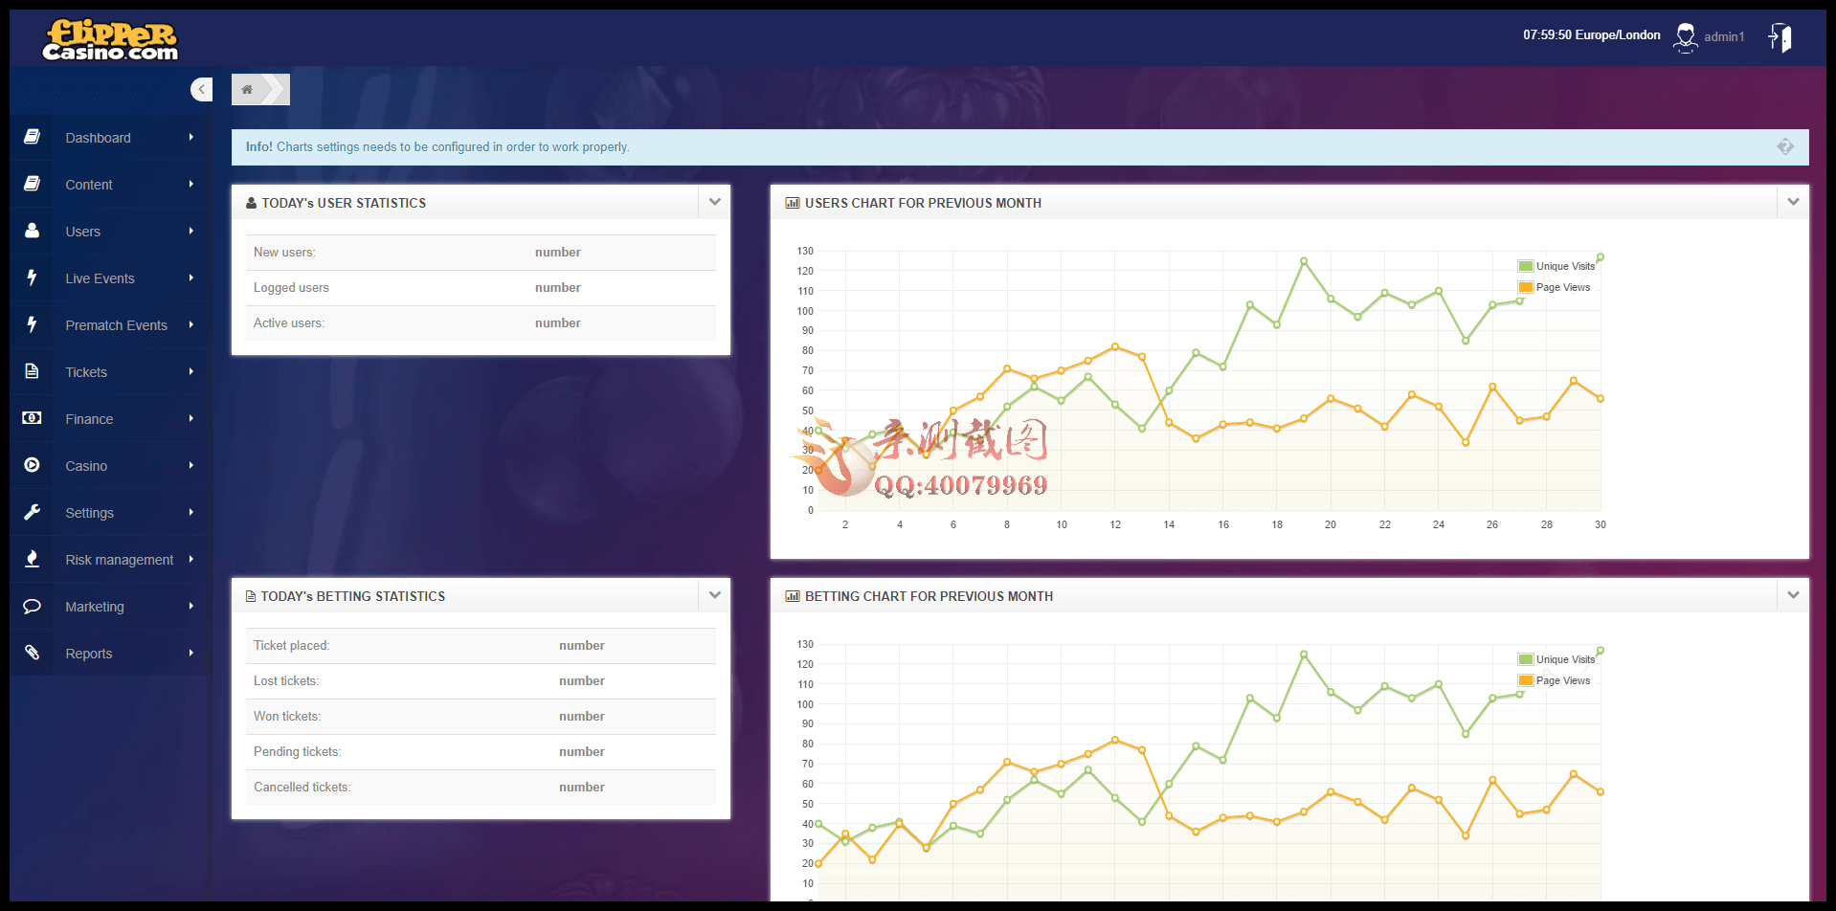Image resolution: width=1836 pixels, height=911 pixels.
Task: Click the USERS CHART FOR PREVIOUS MONTH title
Action: pos(923,203)
